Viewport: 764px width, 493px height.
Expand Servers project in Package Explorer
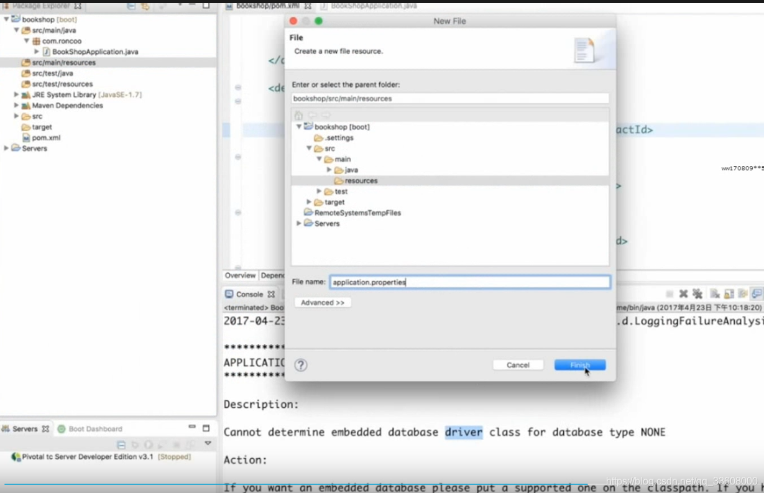coord(6,149)
